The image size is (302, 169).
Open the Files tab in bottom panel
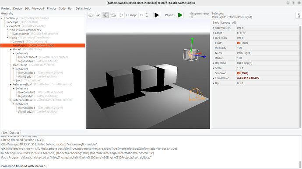click(4, 133)
